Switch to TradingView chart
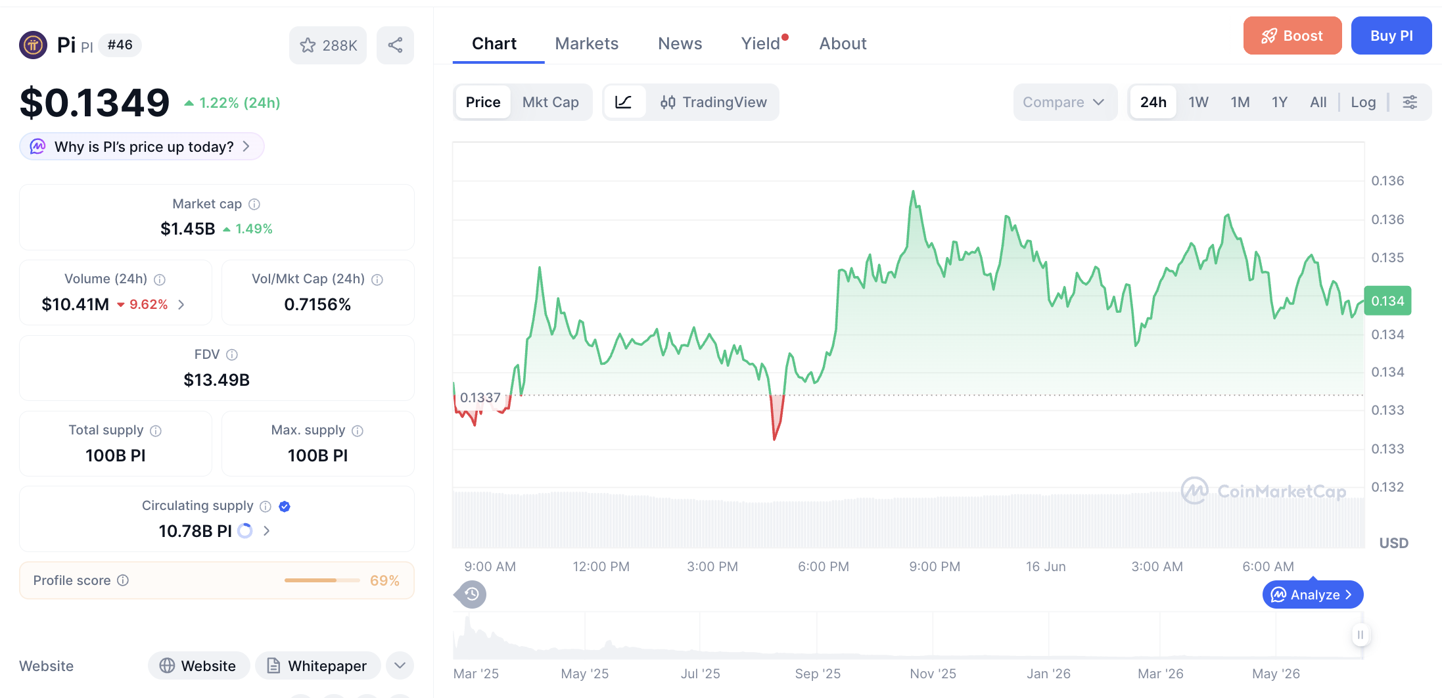Viewport: 1442px width, 698px height. pos(714,102)
